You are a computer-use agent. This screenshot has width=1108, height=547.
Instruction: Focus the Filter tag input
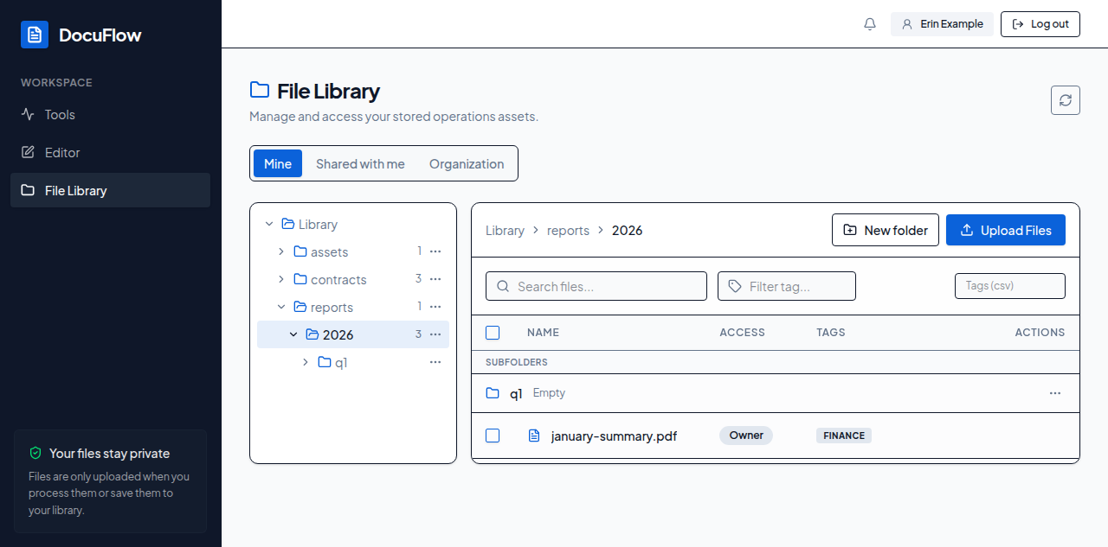click(x=787, y=286)
